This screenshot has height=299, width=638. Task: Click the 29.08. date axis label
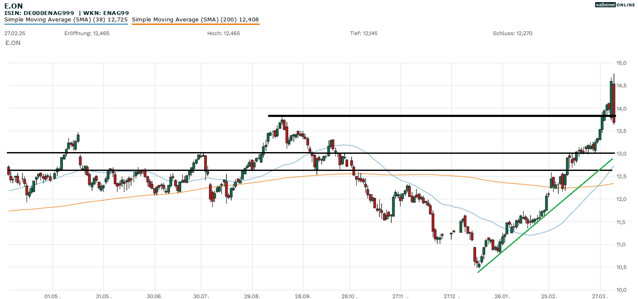tap(252, 296)
